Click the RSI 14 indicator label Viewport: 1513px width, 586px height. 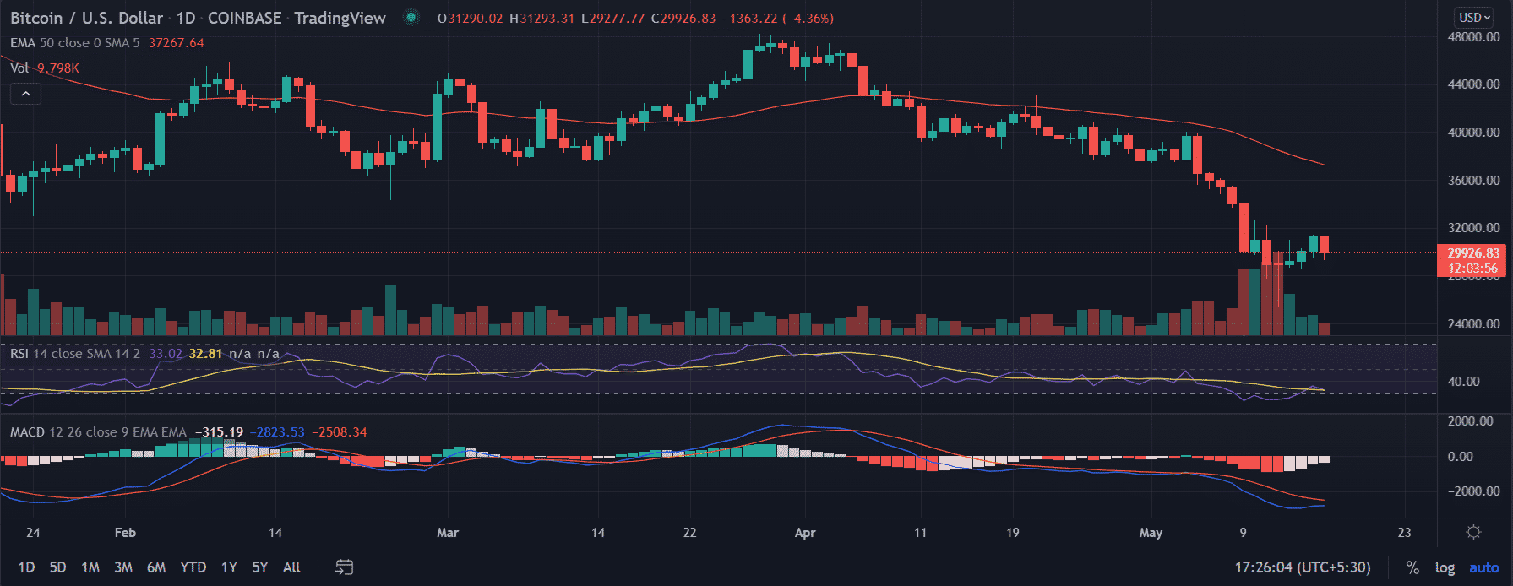(74, 354)
